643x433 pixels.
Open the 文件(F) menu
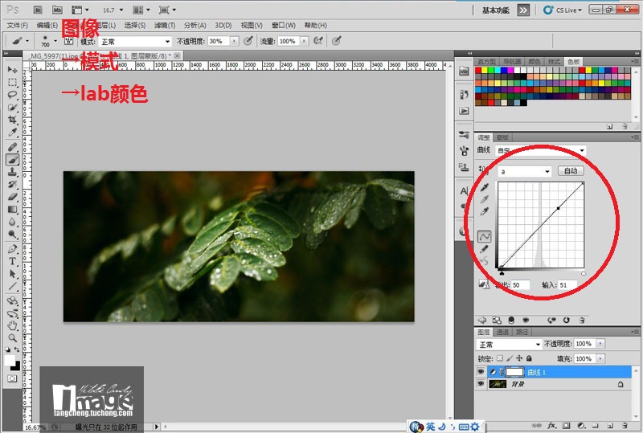(17, 26)
